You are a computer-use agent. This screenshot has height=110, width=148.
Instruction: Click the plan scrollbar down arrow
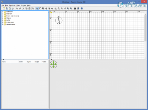pyautogui.click(x=145, y=58)
